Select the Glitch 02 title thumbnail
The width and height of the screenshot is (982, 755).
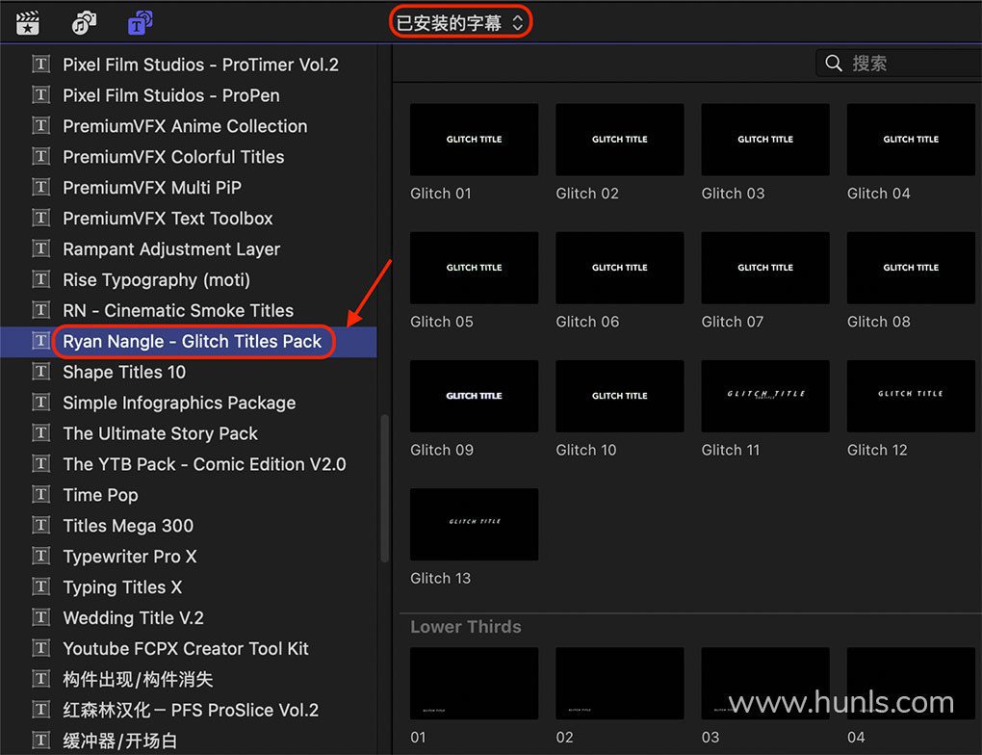[x=619, y=139]
